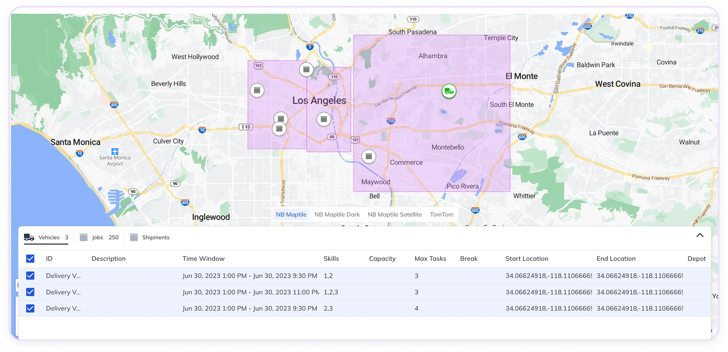Switch to TomTom map style
Viewport: 728px width, 352px height.
click(442, 214)
